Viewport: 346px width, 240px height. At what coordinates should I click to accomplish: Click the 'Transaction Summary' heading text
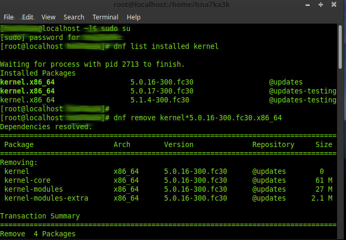pyautogui.click(x=40, y=216)
